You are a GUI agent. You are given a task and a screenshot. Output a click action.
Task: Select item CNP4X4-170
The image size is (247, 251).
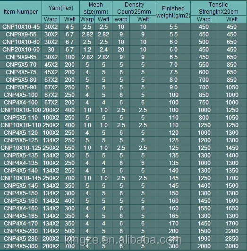21,224
